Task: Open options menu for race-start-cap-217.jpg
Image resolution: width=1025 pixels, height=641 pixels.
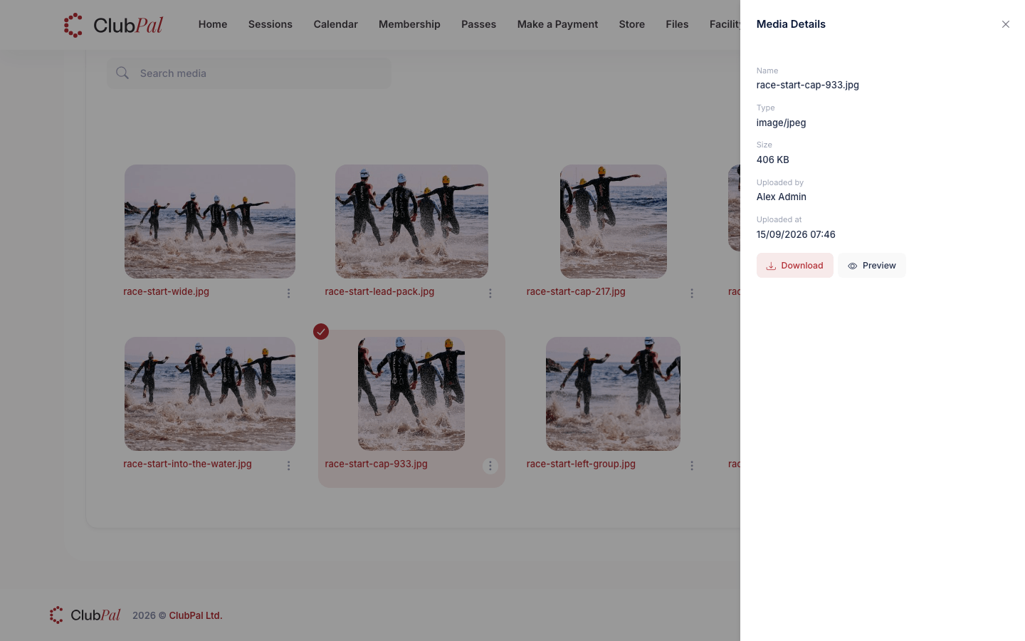Action: click(x=691, y=293)
